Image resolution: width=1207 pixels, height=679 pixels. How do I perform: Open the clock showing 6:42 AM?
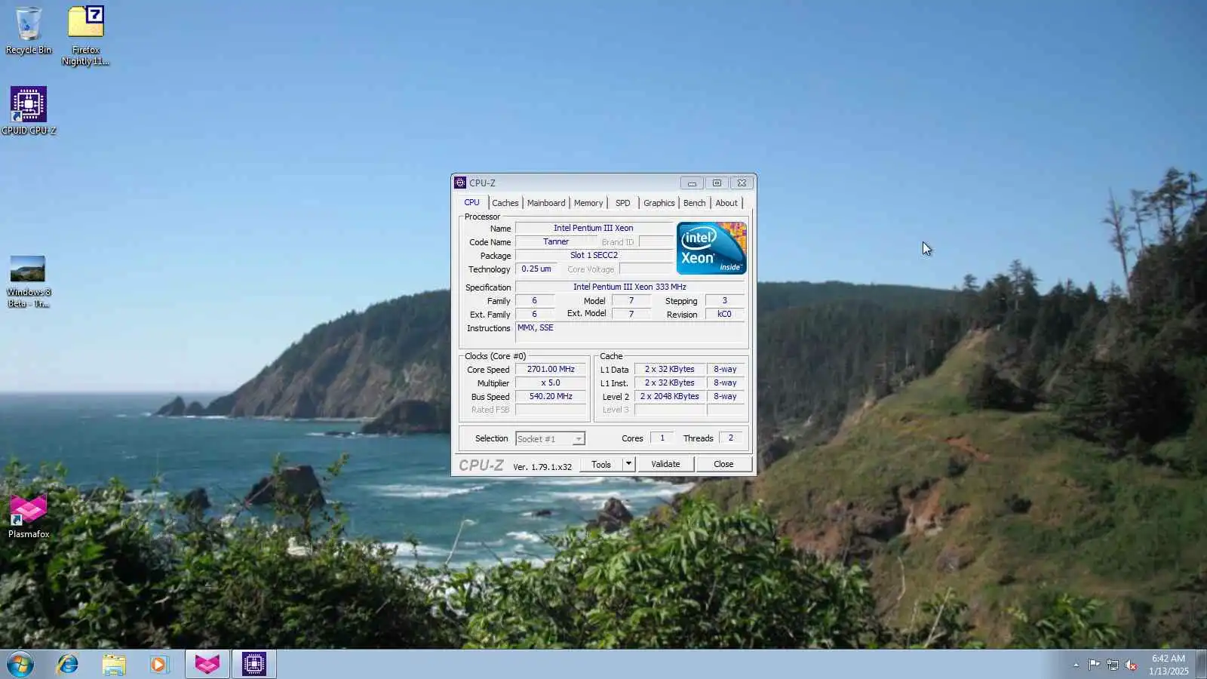(1169, 665)
